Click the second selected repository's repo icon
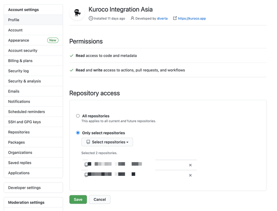The width and height of the screenshot is (277, 211). pyautogui.click(x=86, y=175)
